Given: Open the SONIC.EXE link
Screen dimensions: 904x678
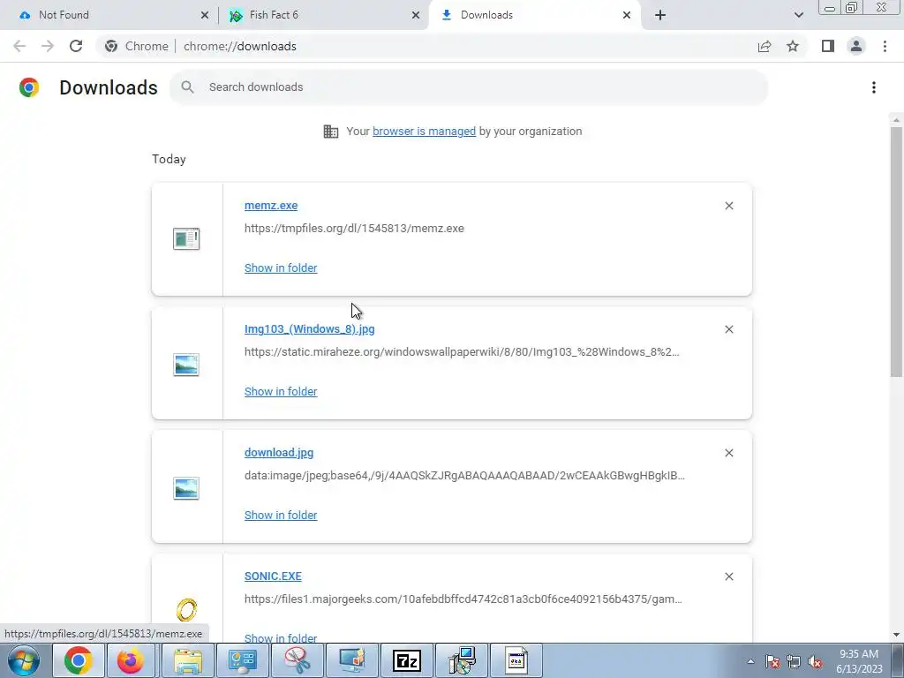Looking at the screenshot, I should pyautogui.click(x=273, y=576).
